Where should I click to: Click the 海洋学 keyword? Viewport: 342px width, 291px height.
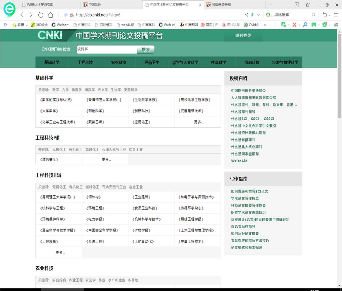(x=90, y=90)
